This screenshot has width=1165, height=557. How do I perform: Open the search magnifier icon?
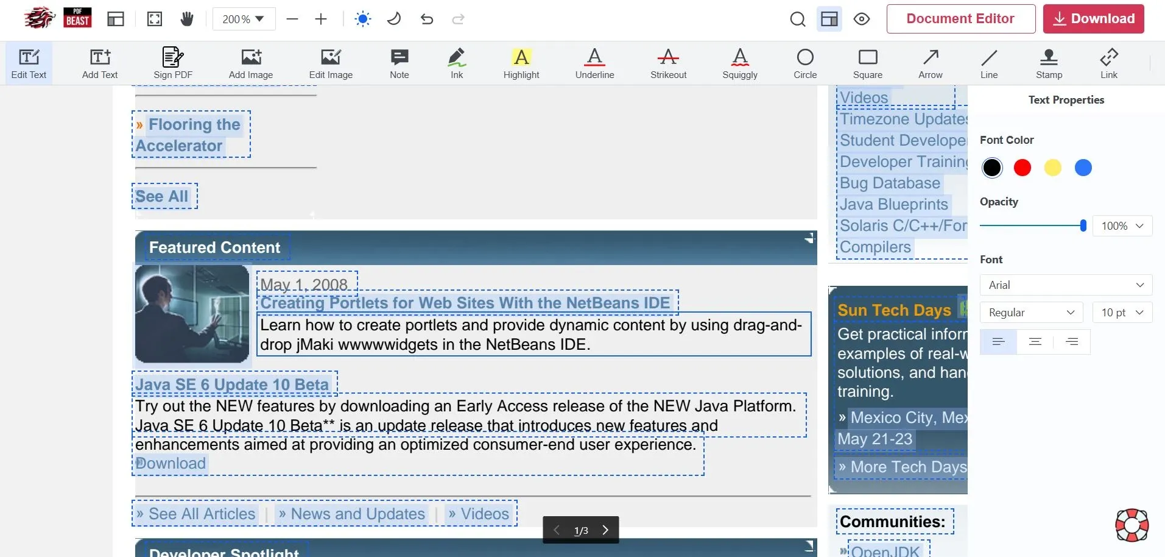797,20
